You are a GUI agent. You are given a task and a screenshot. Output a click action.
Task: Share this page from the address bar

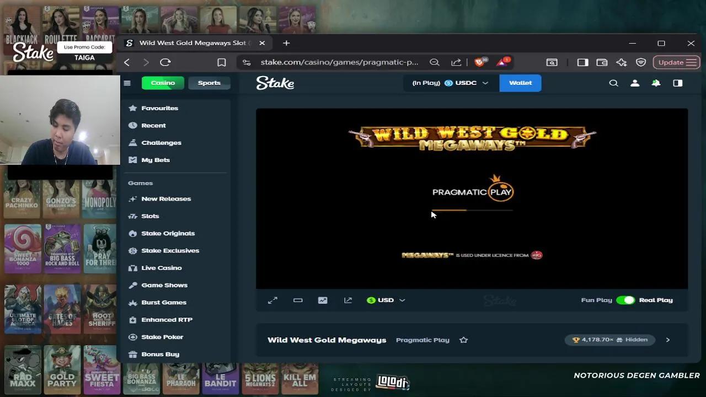(456, 62)
